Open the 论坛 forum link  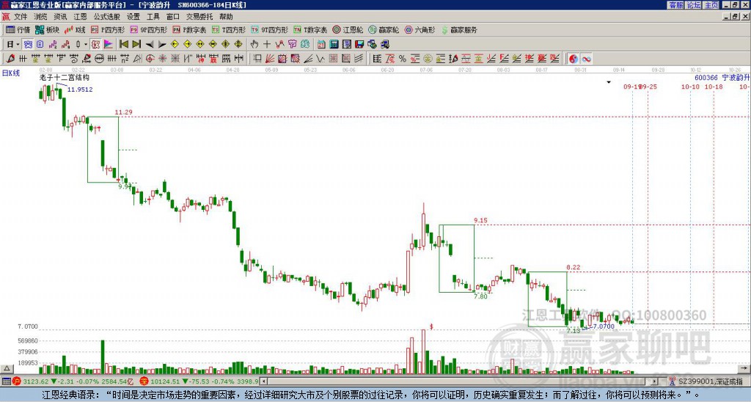point(693,5)
